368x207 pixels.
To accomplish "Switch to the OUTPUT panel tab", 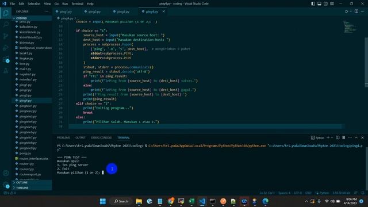I will click(80, 137).
